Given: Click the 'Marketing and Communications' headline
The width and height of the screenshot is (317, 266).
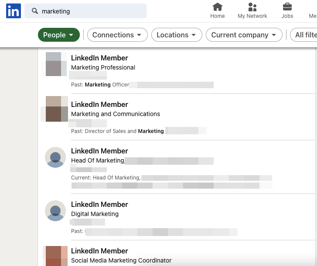Looking at the screenshot, I should tap(116, 114).
